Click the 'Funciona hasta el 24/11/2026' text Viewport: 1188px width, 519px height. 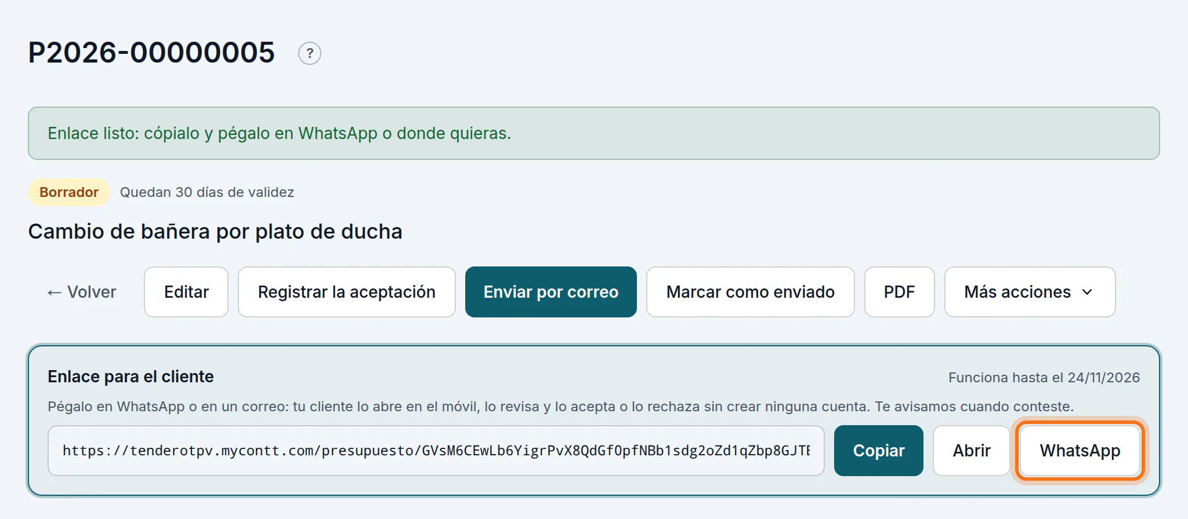pyautogui.click(x=1044, y=378)
